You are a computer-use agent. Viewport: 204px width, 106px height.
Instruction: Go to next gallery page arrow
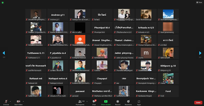coord(200,53)
